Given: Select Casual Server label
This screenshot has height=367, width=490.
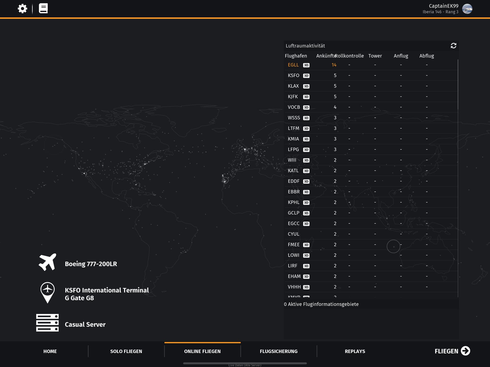Looking at the screenshot, I should tap(85, 324).
